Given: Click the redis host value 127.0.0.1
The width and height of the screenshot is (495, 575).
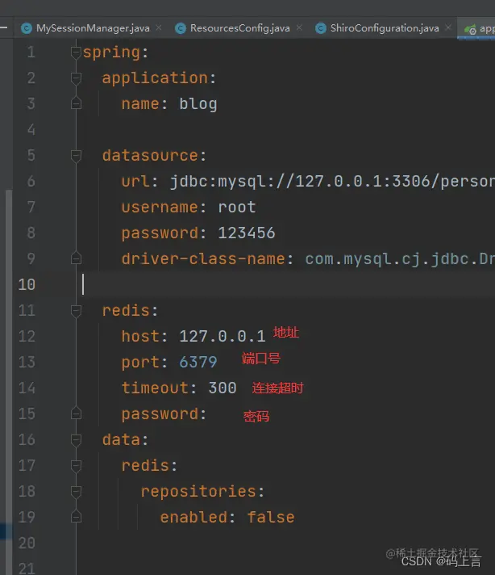Looking at the screenshot, I should [x=223, y=336].
